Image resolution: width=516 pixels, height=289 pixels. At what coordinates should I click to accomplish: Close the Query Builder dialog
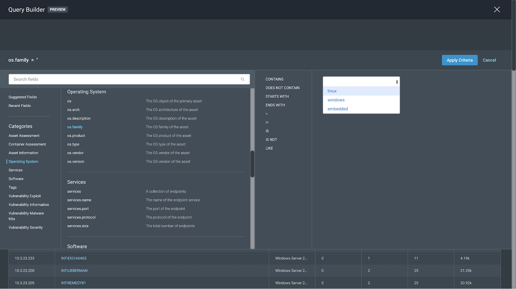[497, 10]
